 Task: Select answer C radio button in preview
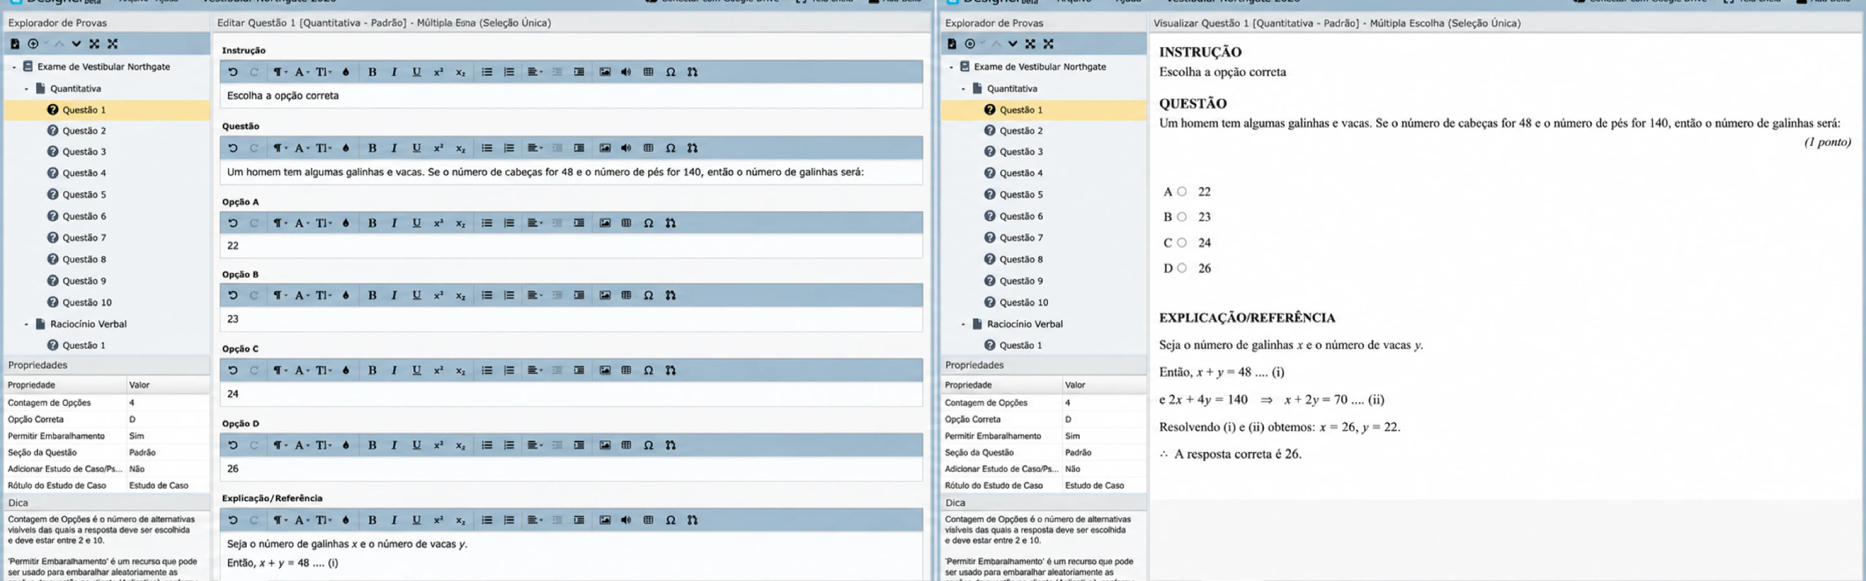click(x=1182, y=242)
